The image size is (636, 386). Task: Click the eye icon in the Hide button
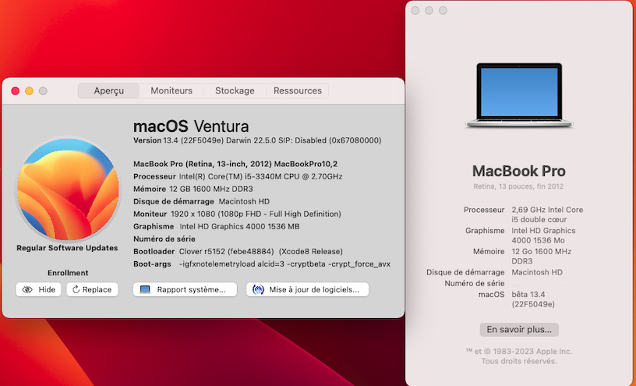pos(27,289)
